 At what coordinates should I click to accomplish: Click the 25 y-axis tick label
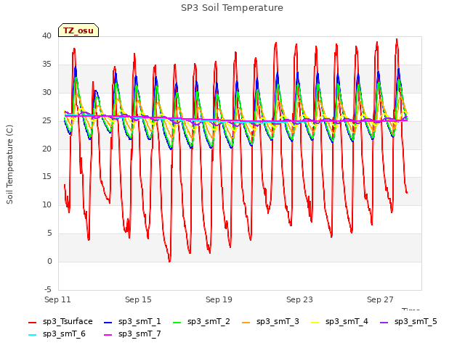tap(46, 121)
